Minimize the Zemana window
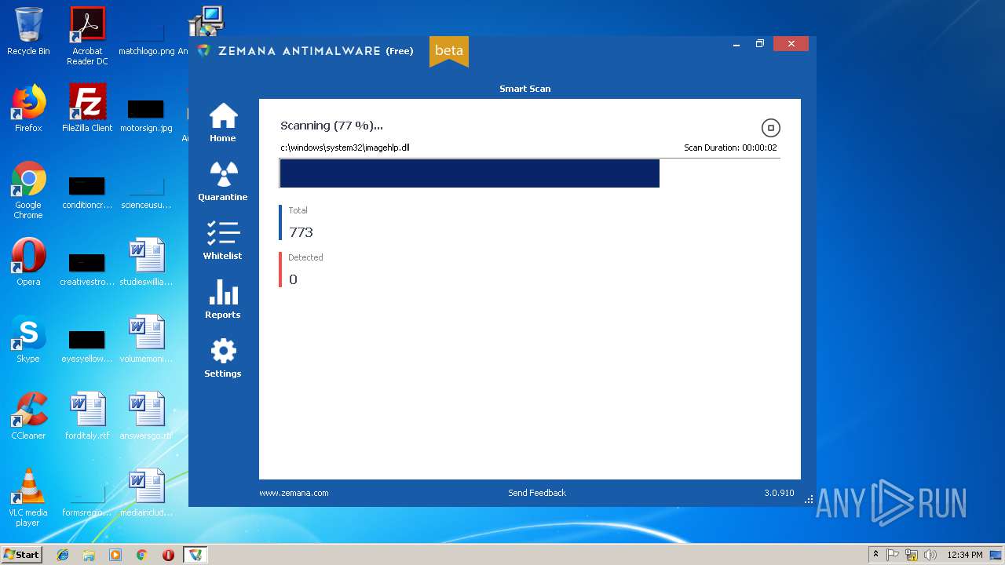This screenshot has width=1005, height=565. pyautogui.click(x=736, y=44)
